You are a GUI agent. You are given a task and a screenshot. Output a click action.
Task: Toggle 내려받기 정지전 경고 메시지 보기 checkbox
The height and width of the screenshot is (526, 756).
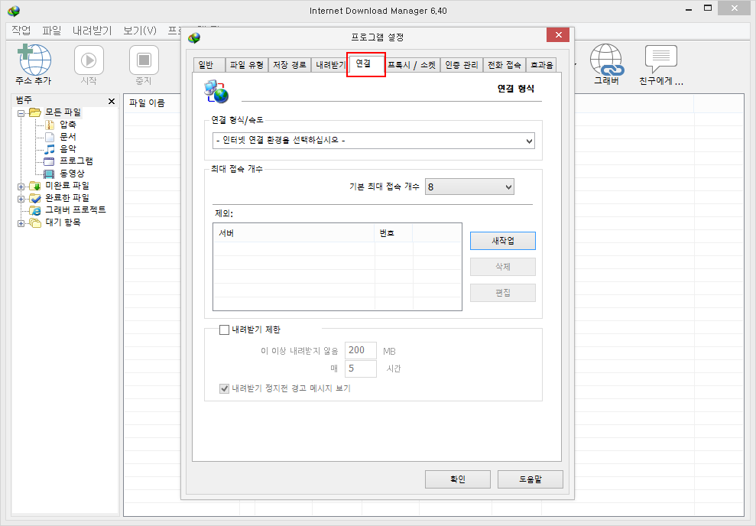[224, 388]
